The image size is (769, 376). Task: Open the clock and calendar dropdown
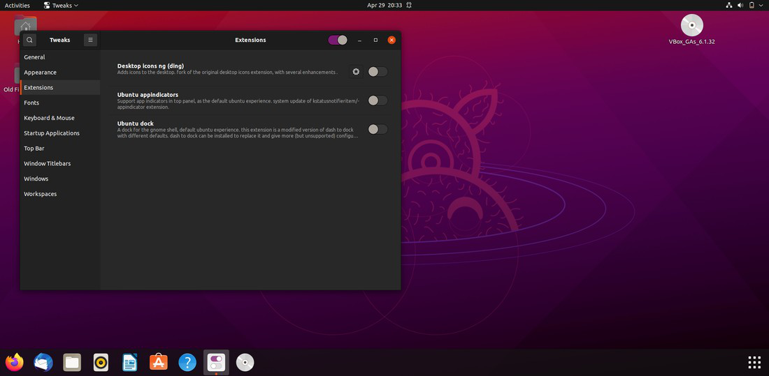[389, 6]
